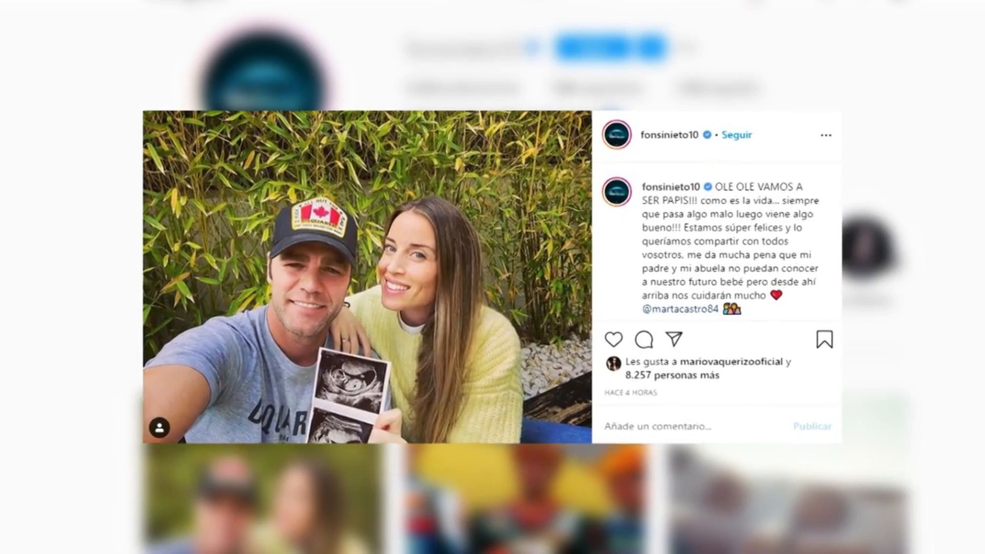Focus the Añade un comentario field
Viewport: 985px width, 554px height.
(x=693, y=426)
